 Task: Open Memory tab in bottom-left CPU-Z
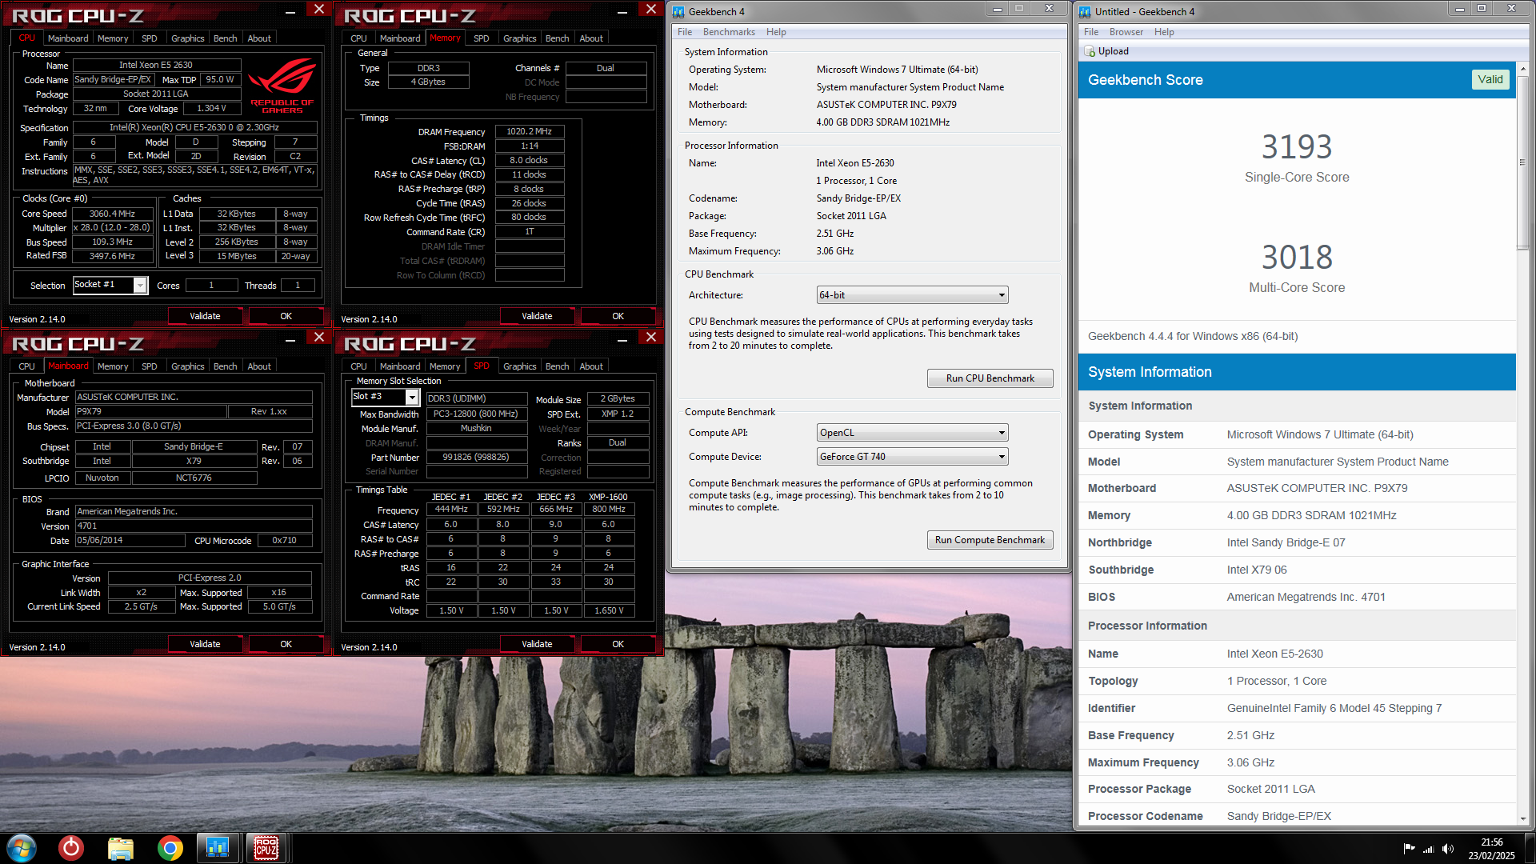point(113,366)
